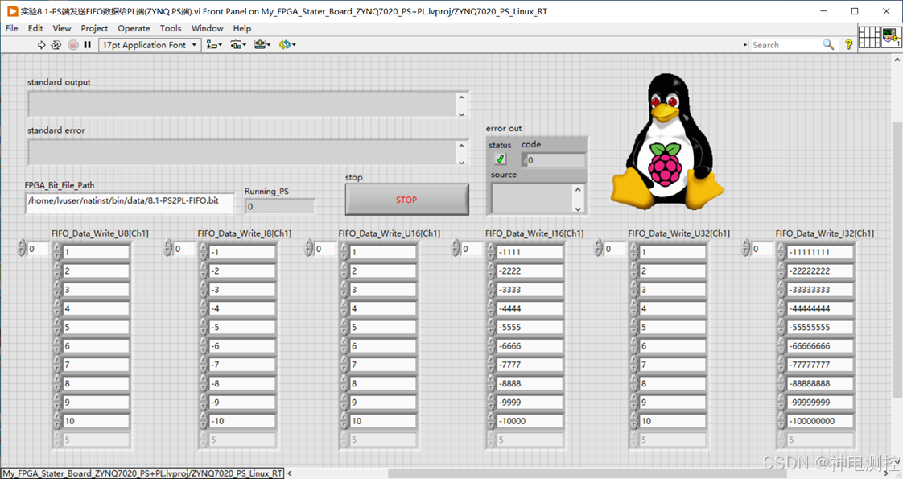Open the 17pt Application Font dropdown
This screenshot has height=479, width=903.
click(150, 45)
